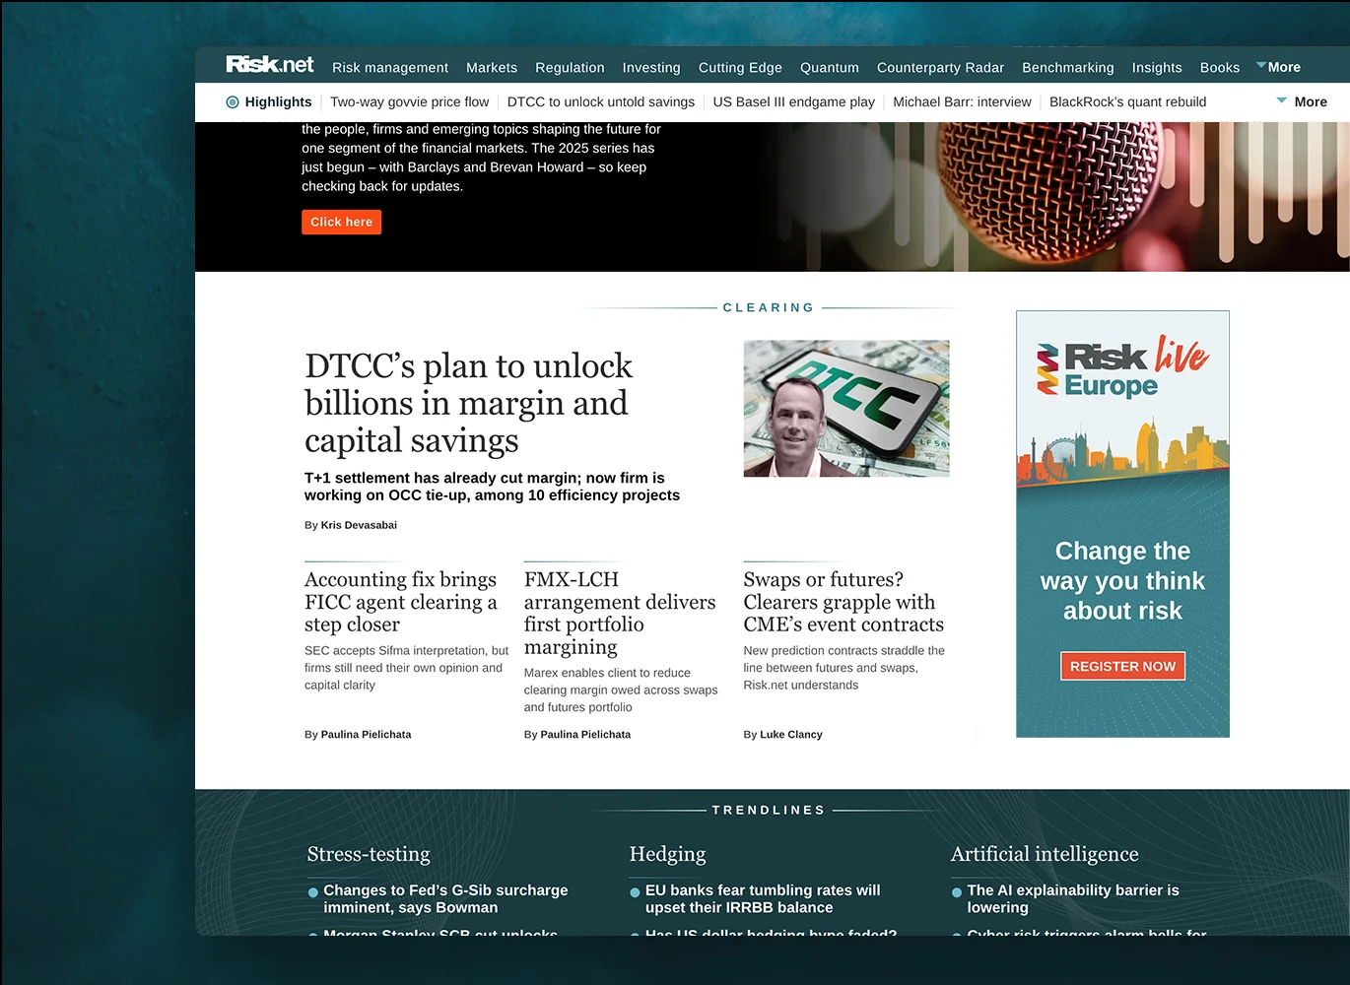Image resolution: width=1350 pixels, height=985 pixels.
Task: Open the Cutting Edge section
Action: [x=739, y=68]
